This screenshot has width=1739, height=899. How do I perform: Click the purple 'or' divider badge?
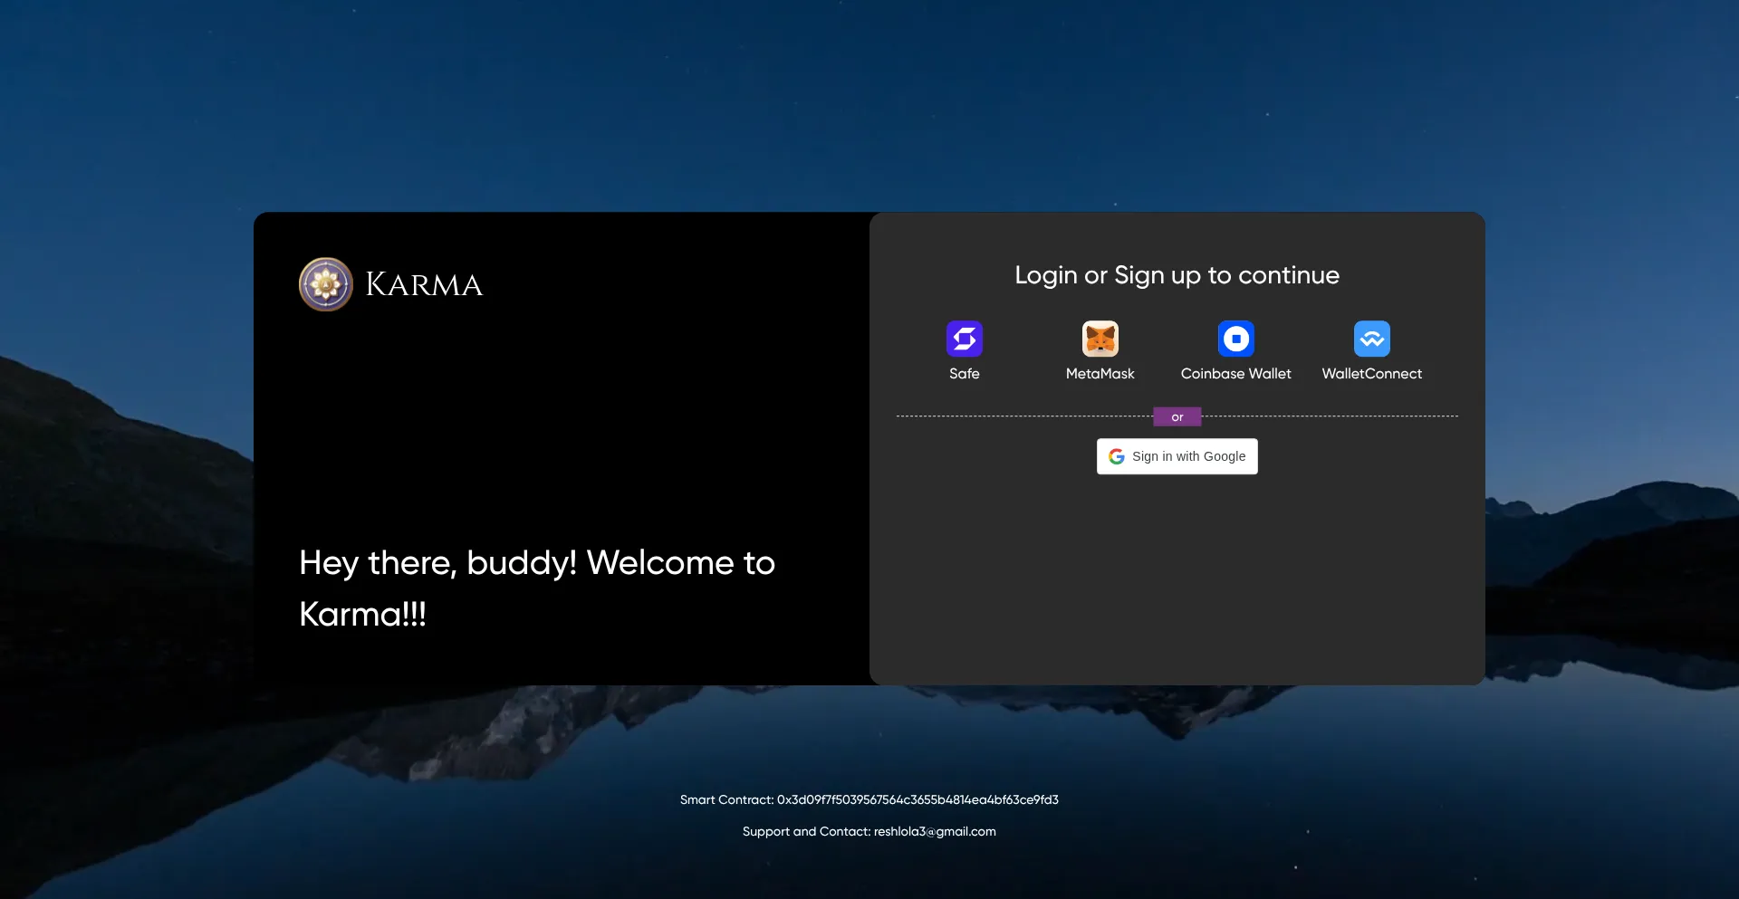coord(1177,417)
